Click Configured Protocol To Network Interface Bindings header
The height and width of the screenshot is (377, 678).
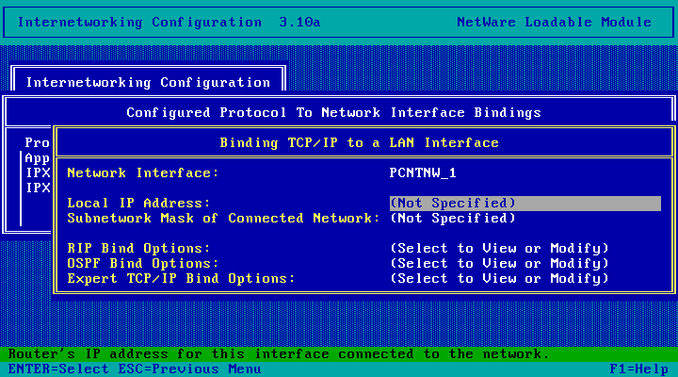333,112
